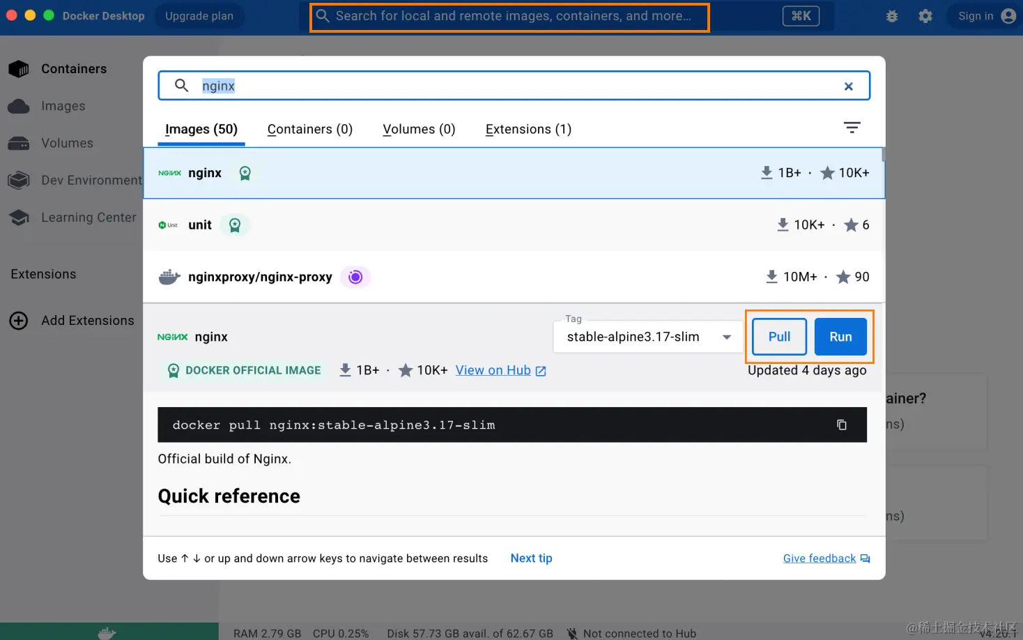Open the Tag dropdown stable-alpine3.17-slim
Image resolution: width=1023 pixels, height=640 pixels.
tap(648, 337)
